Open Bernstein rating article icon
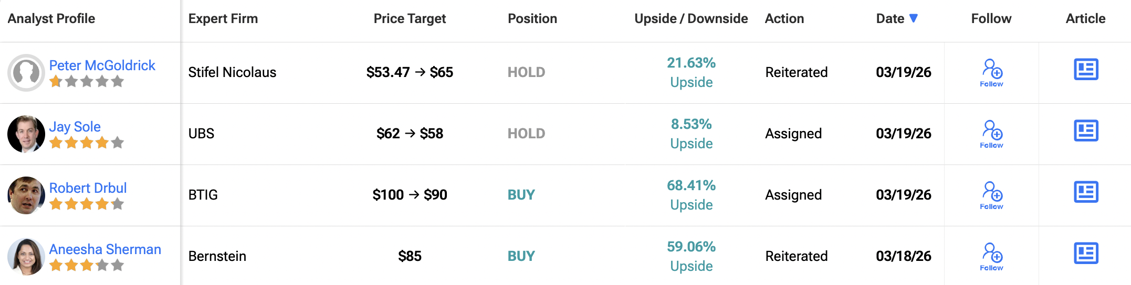 pyautogui.click(x=1086, y=253)
